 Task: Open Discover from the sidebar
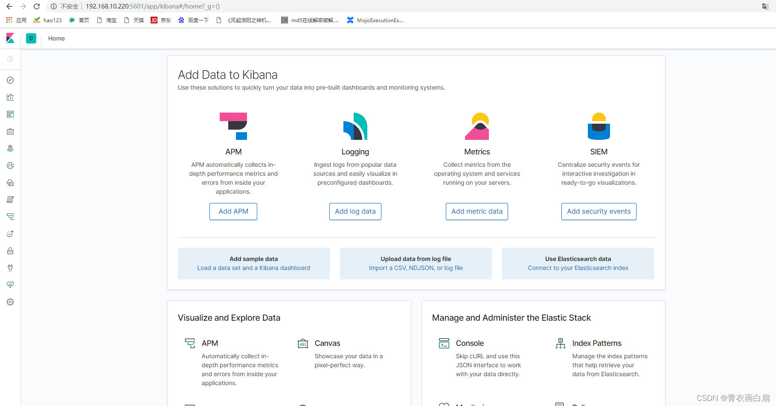(10, 80)
